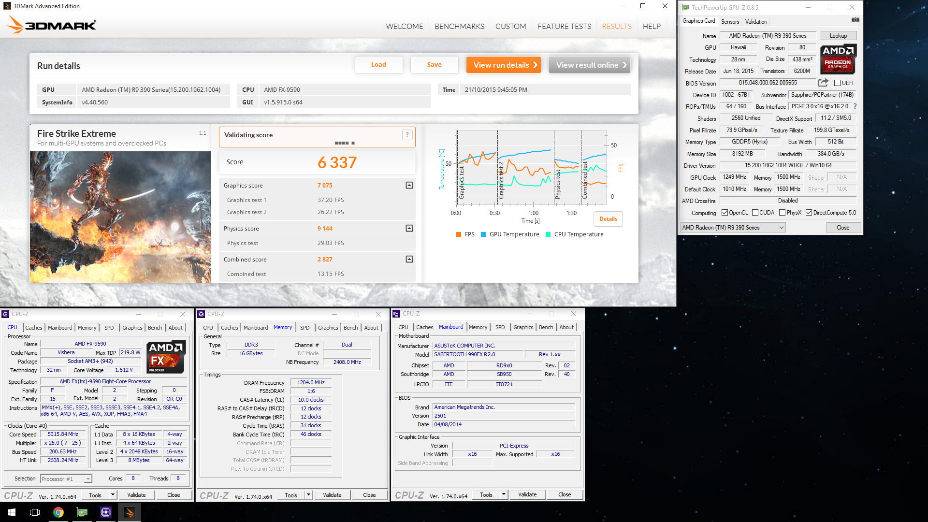Click the help question mark beside Validating score
This screenshot has height=522, width=928.
click(407, 135)
